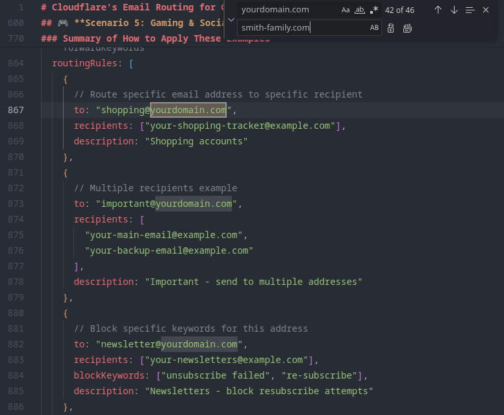Toggle Find in Selection icon

coord(470,10)
